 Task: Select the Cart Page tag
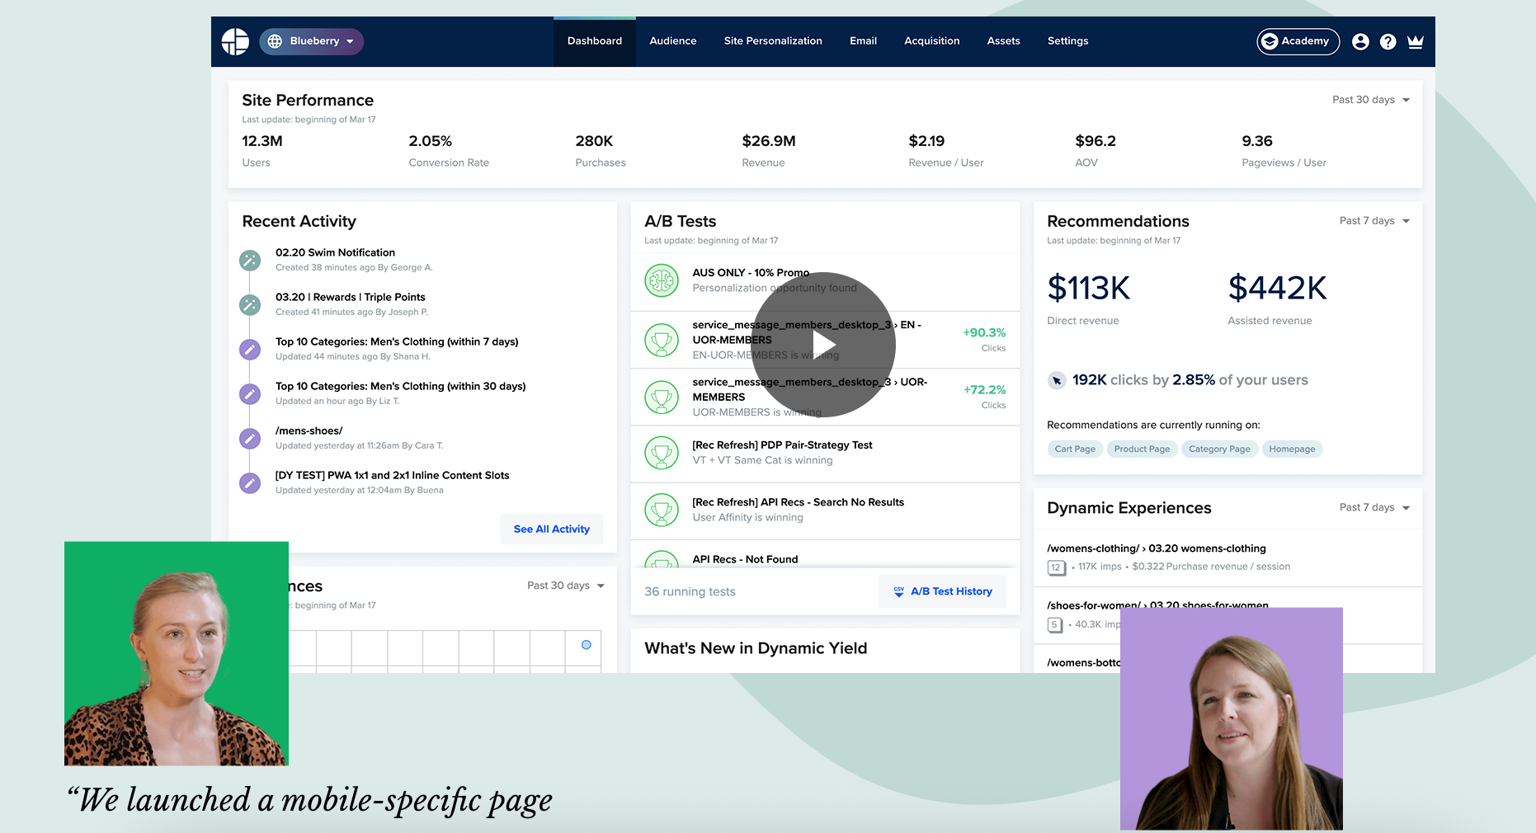coord(1075,449)
